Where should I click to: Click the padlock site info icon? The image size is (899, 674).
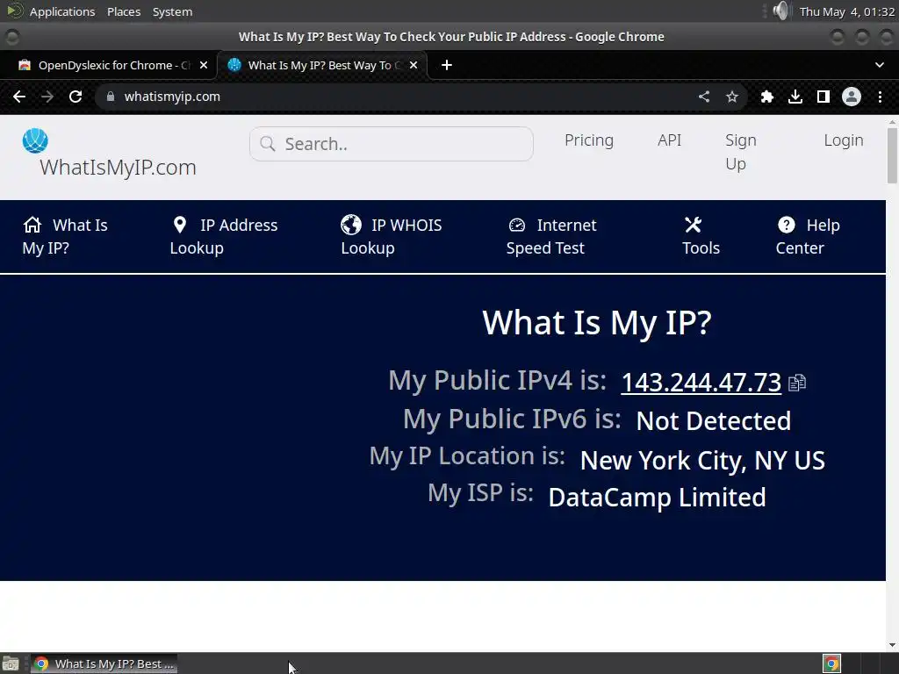111,97
